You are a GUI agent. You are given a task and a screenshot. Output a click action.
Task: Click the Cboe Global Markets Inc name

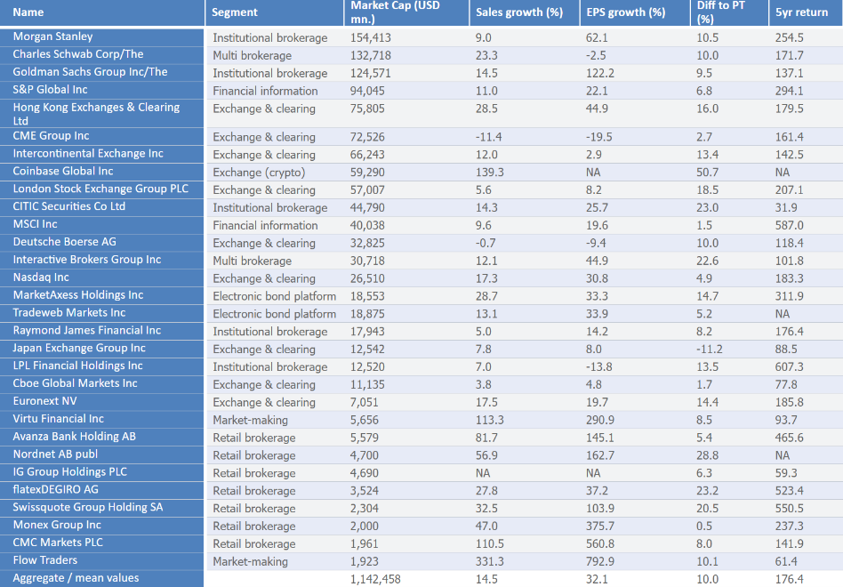[75, 384]
